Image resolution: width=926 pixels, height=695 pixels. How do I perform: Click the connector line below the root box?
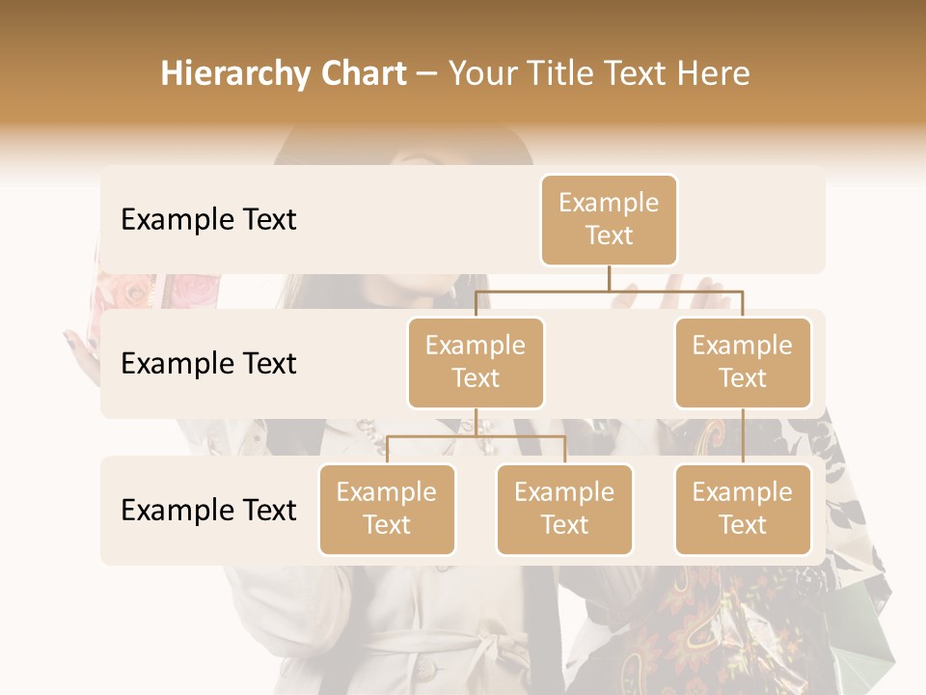(x=609, y=278)
